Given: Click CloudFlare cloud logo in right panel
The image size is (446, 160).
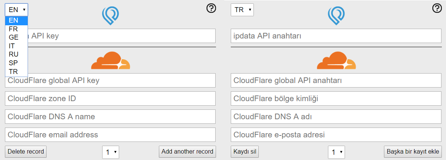Looking at the screenshot, I should [336, 60].
